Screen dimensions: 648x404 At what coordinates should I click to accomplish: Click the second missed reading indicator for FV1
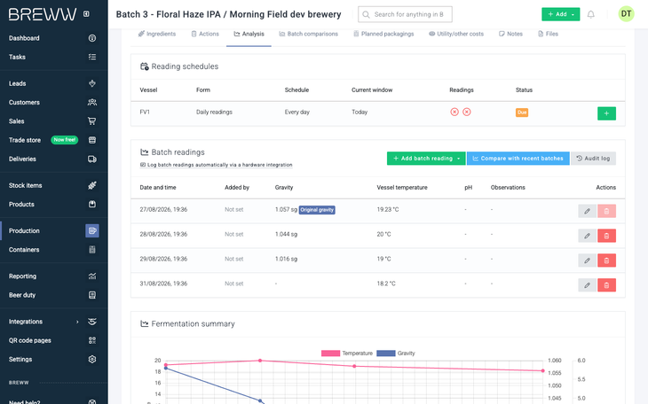click(467, 112)
